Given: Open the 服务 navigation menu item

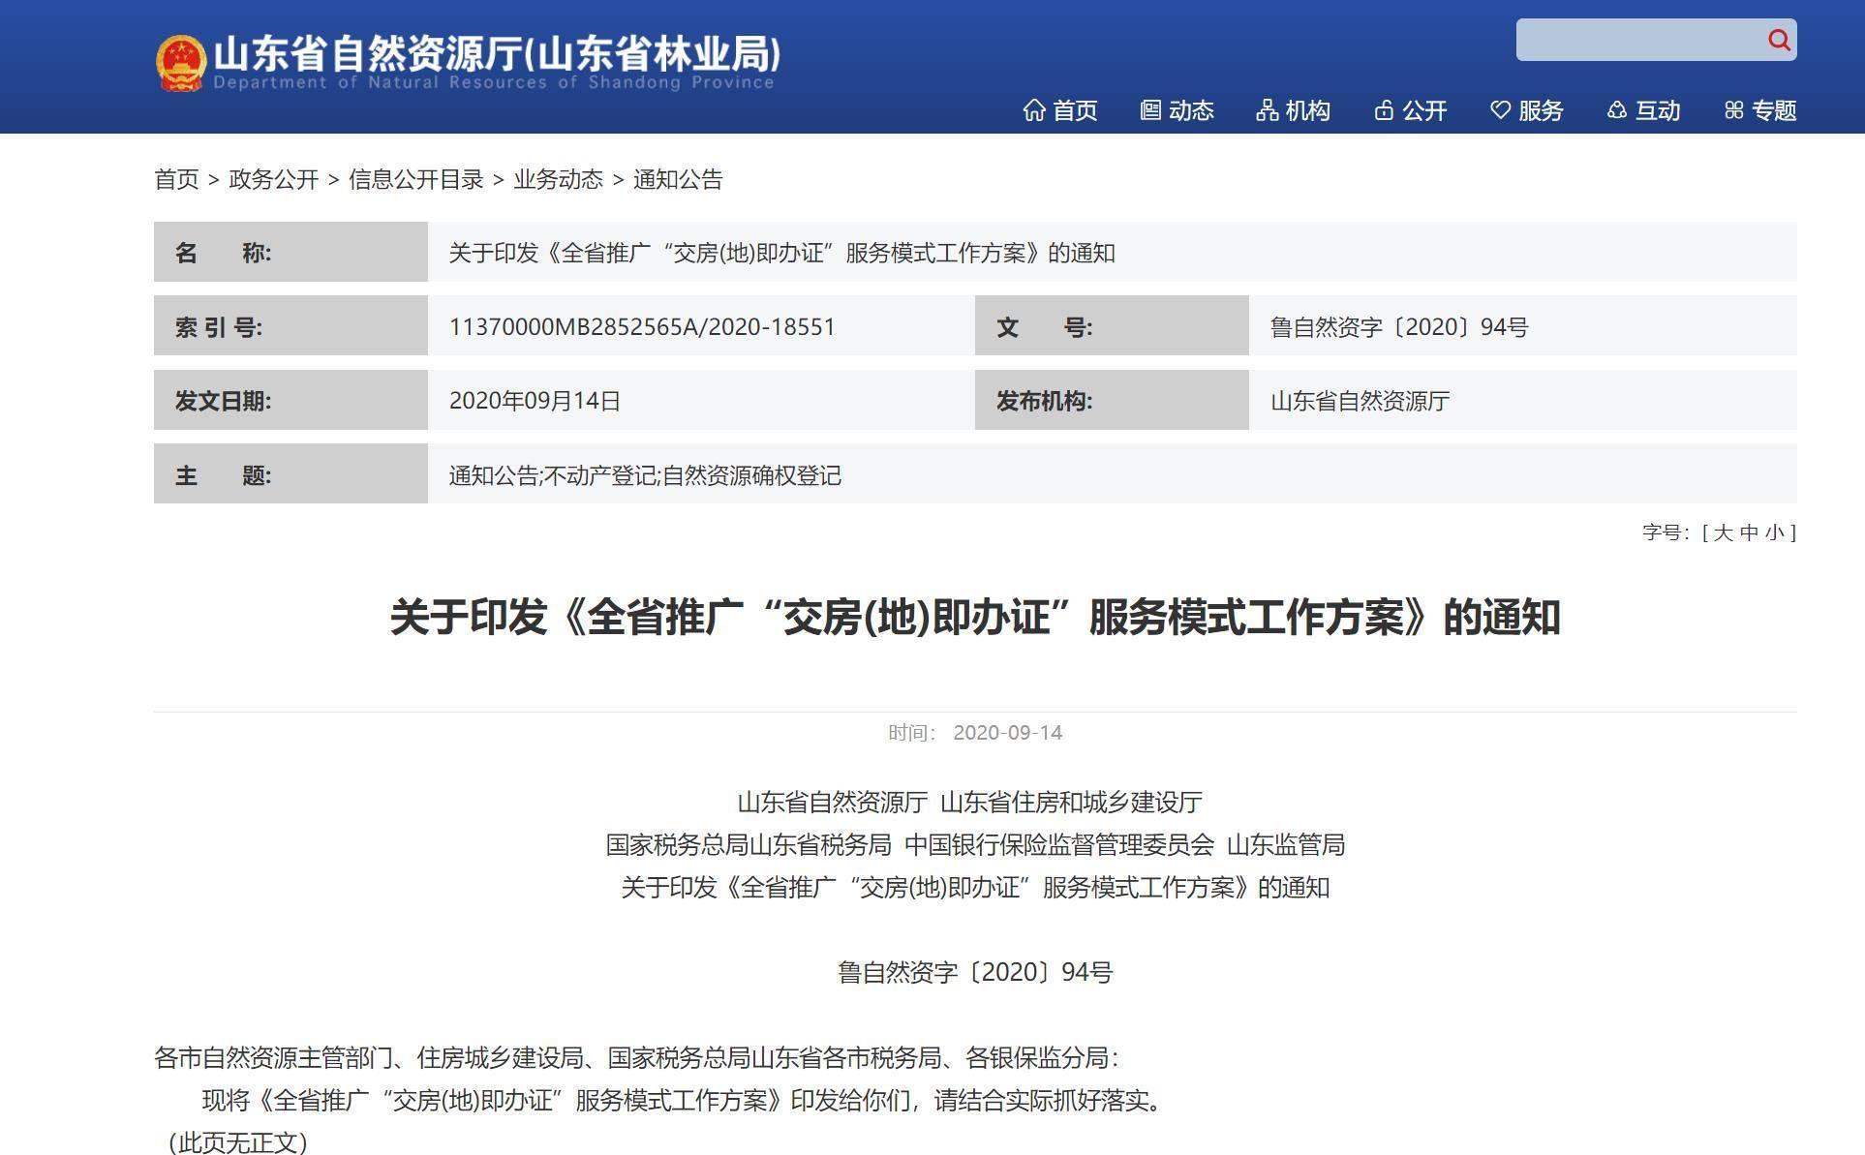Looking at the screenshot, I should pyautogui.click(x=1527, y=110).
